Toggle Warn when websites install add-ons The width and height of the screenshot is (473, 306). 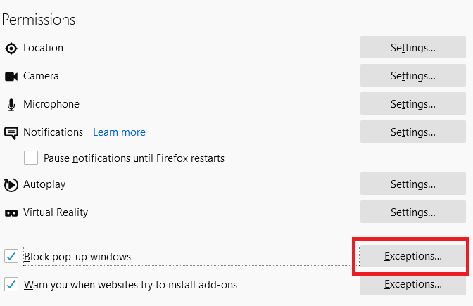pos(11,284)
